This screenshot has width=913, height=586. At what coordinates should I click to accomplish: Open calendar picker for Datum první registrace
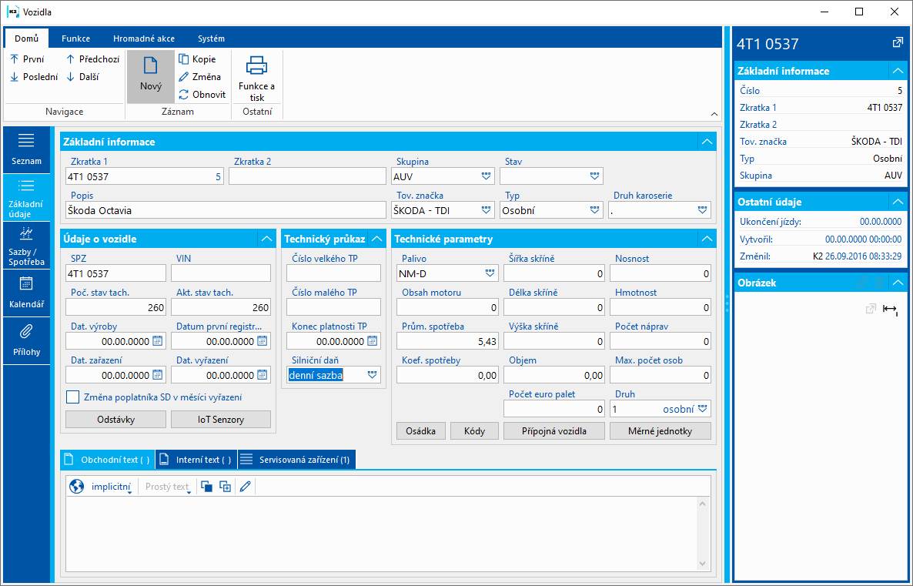[263, 341]
